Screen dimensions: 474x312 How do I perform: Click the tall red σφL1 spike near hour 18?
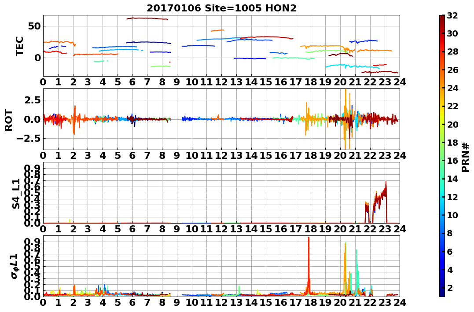[x=309, y=263]
